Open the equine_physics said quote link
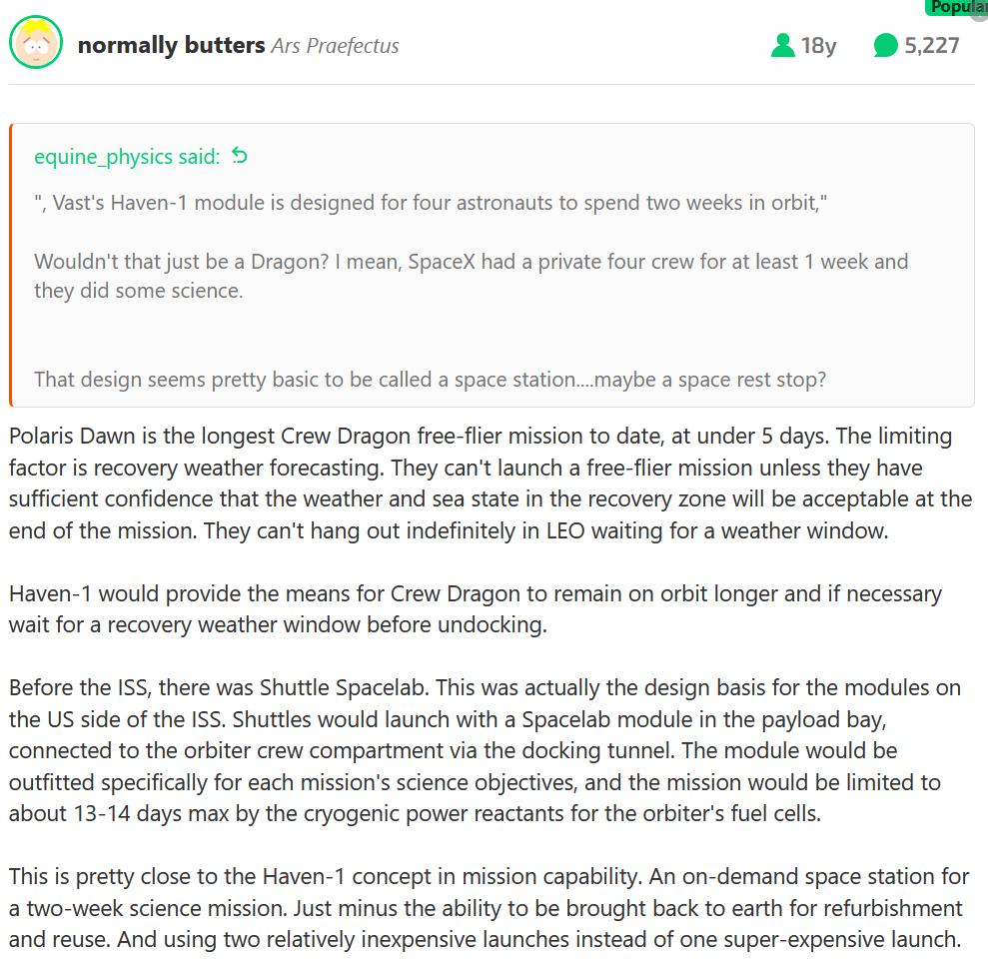 127,156
